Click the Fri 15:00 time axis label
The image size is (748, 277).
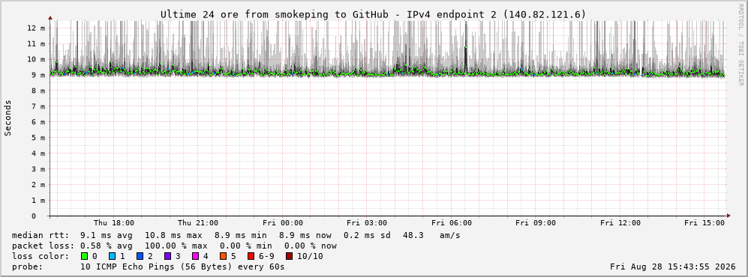coord(704,223)
